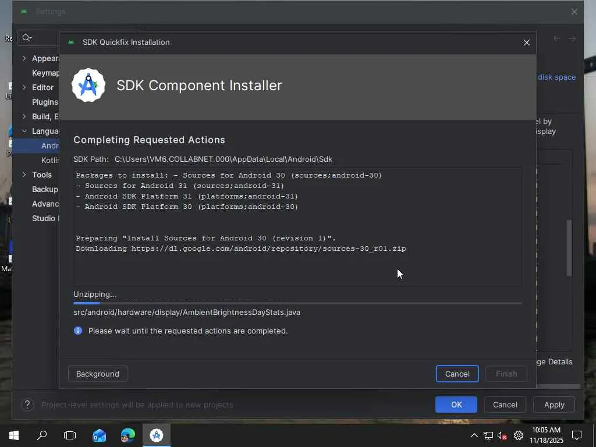The image size is (596, 447).
Task: Close the Settings window
Action: 574,12
